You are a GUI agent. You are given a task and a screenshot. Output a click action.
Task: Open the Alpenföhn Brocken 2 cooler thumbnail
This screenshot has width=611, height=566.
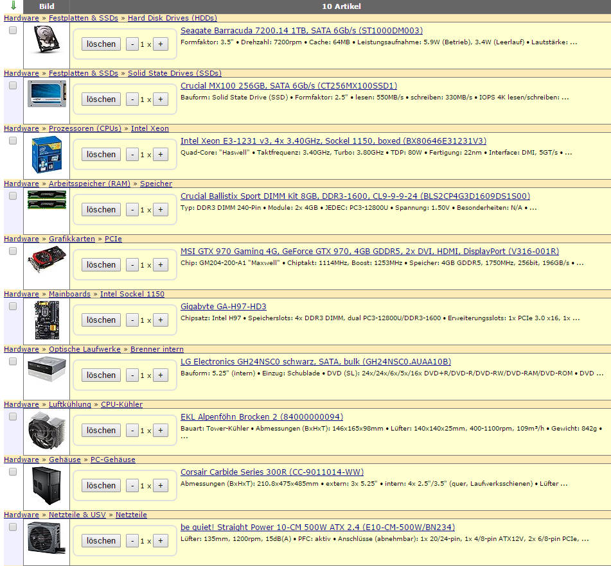47,431
